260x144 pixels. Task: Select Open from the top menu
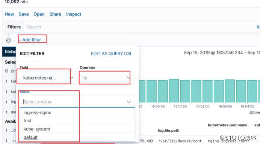click(39, 14)
